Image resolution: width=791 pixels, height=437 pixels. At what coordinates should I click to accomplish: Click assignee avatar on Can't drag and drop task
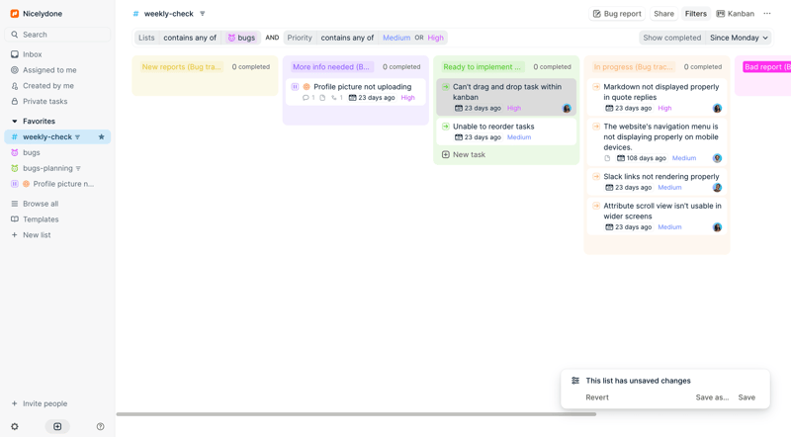click(x=567, y=108)
